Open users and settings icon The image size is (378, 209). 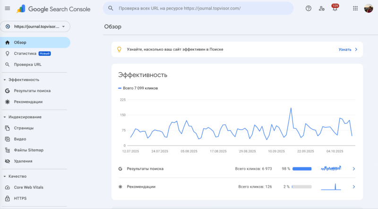[x=321, y=9]
